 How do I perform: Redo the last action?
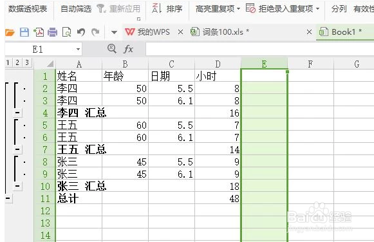95,32
